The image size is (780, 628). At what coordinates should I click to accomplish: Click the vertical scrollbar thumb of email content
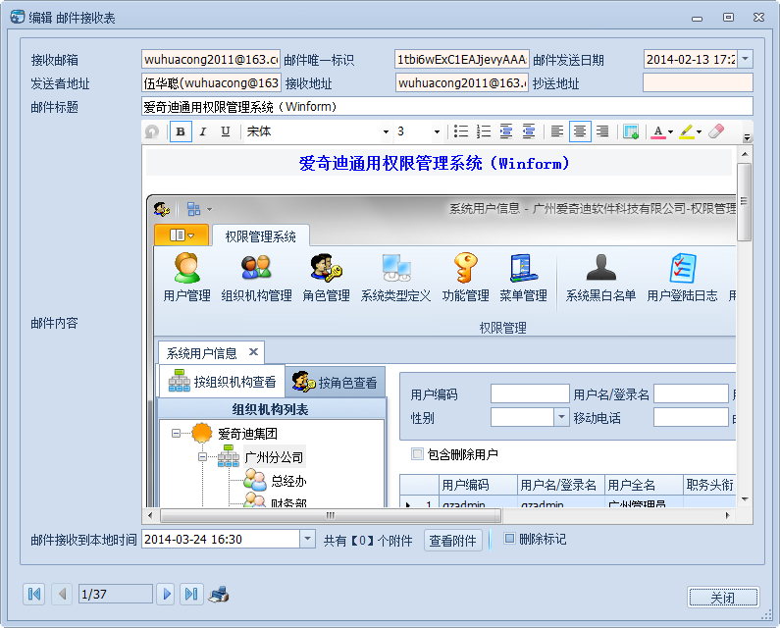(744, 201)
